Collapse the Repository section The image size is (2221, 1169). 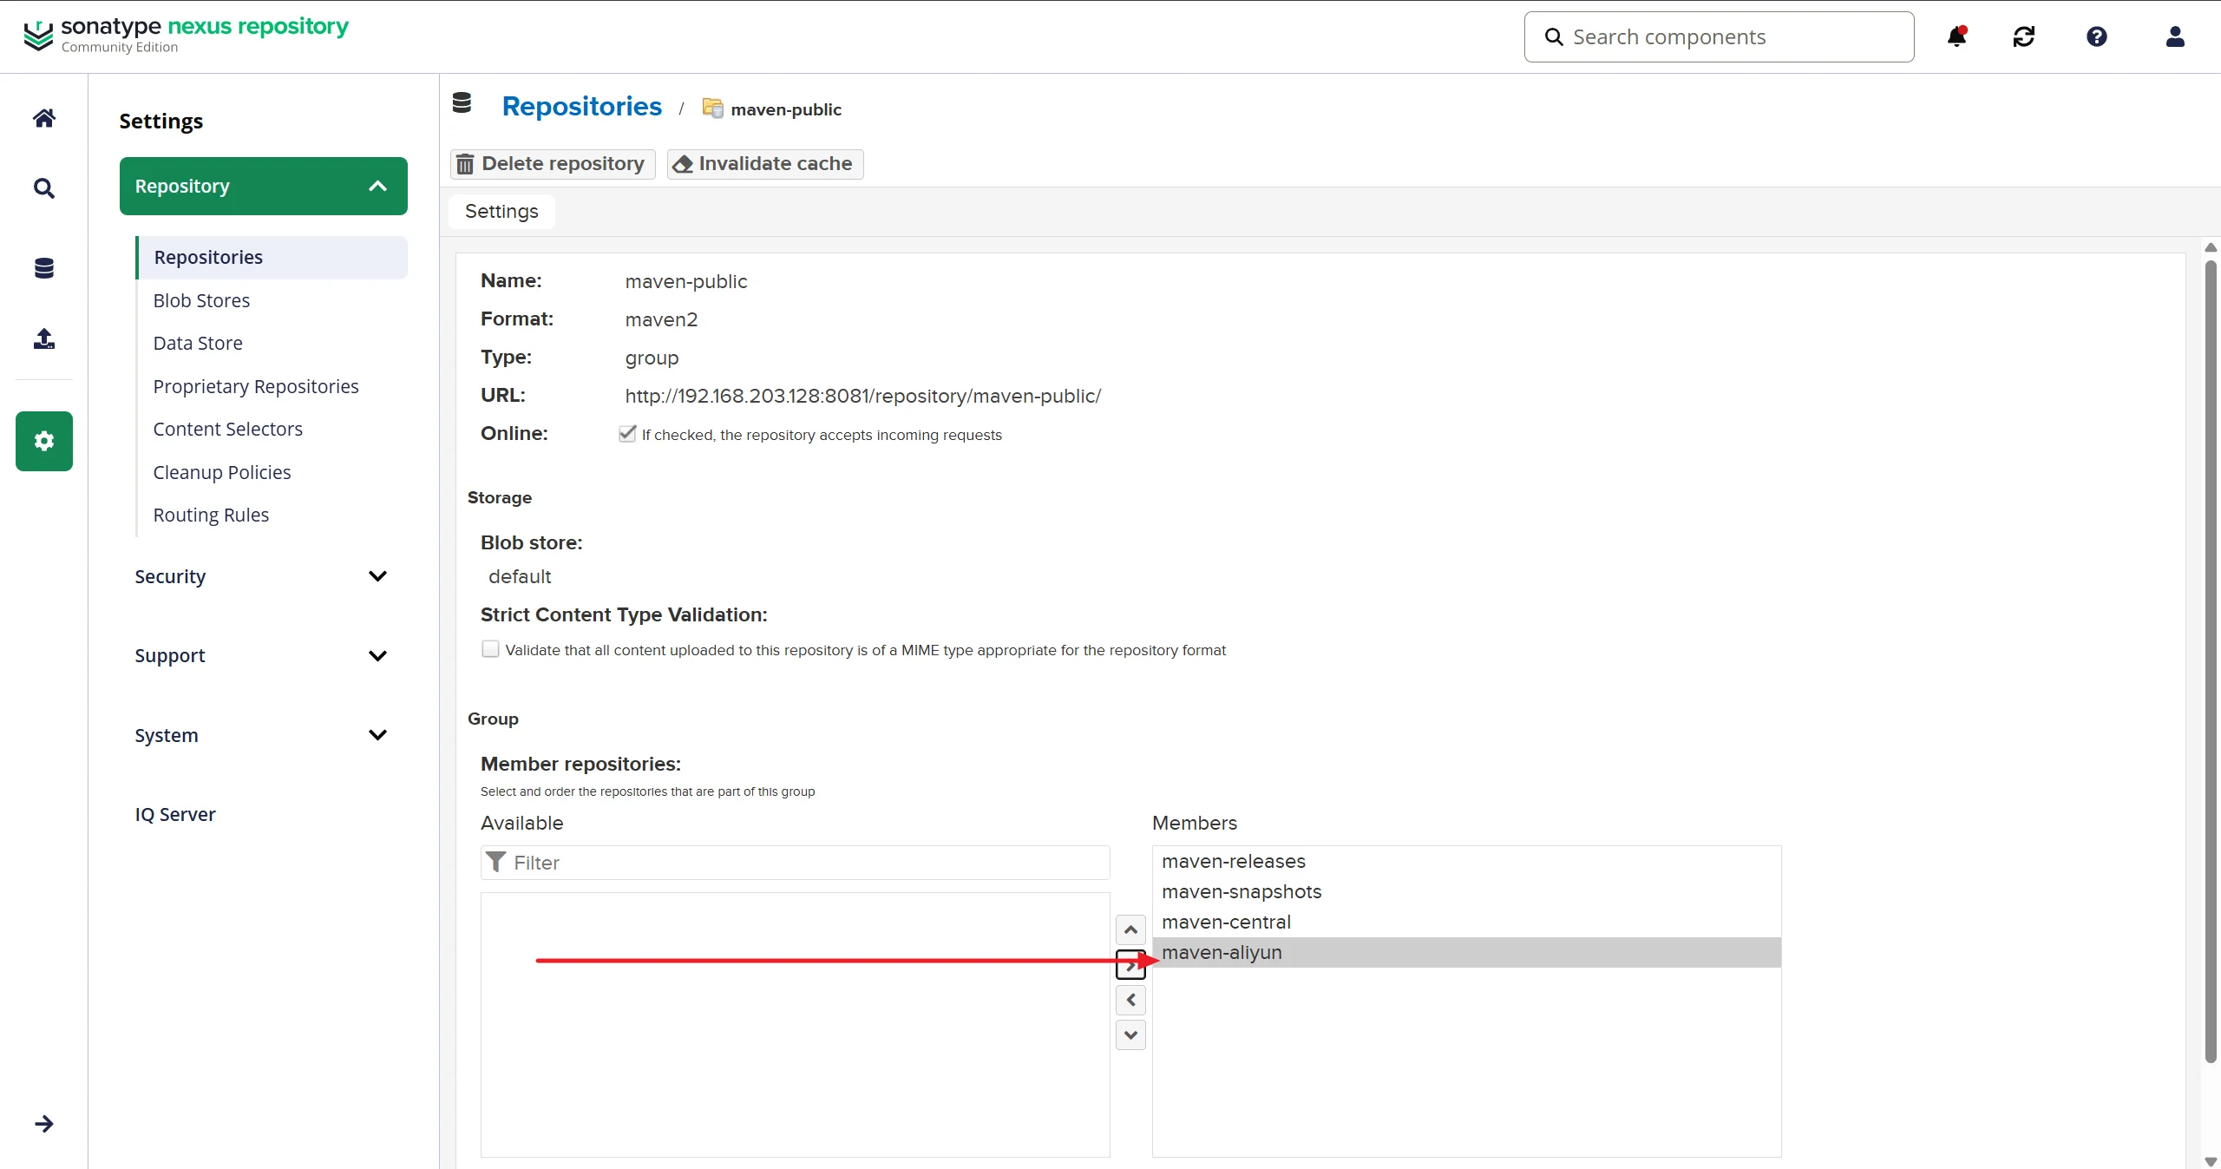click(x=264, y=186)
